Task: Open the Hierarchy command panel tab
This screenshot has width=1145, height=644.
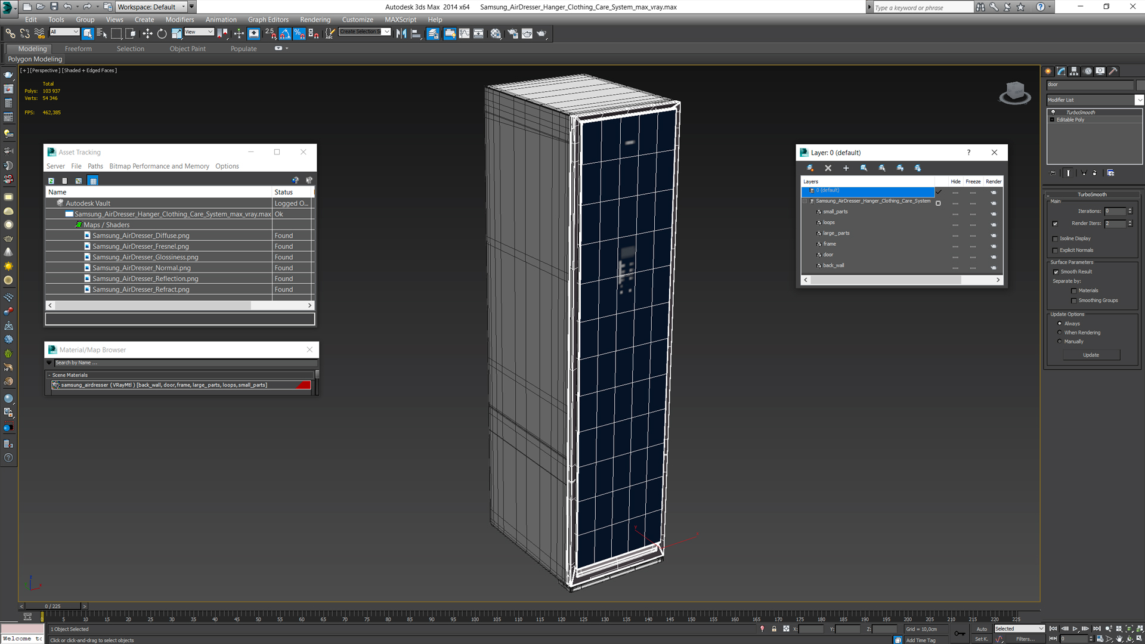Action: click(x=1074, y=71)
